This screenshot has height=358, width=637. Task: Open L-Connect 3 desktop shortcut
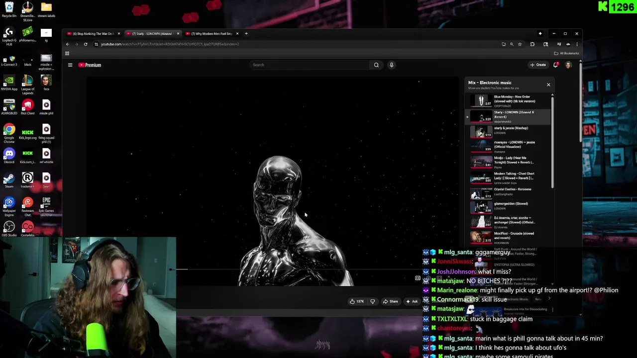click(9, 60)
